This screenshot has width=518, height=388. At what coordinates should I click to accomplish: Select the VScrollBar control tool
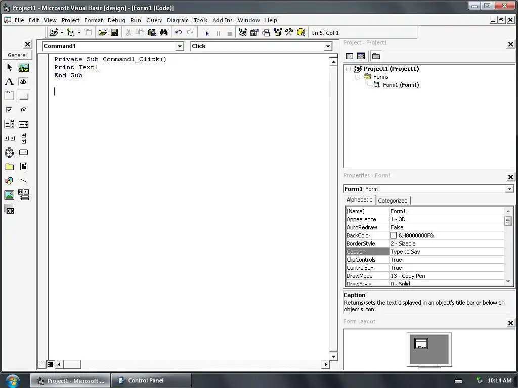[23, 138]
